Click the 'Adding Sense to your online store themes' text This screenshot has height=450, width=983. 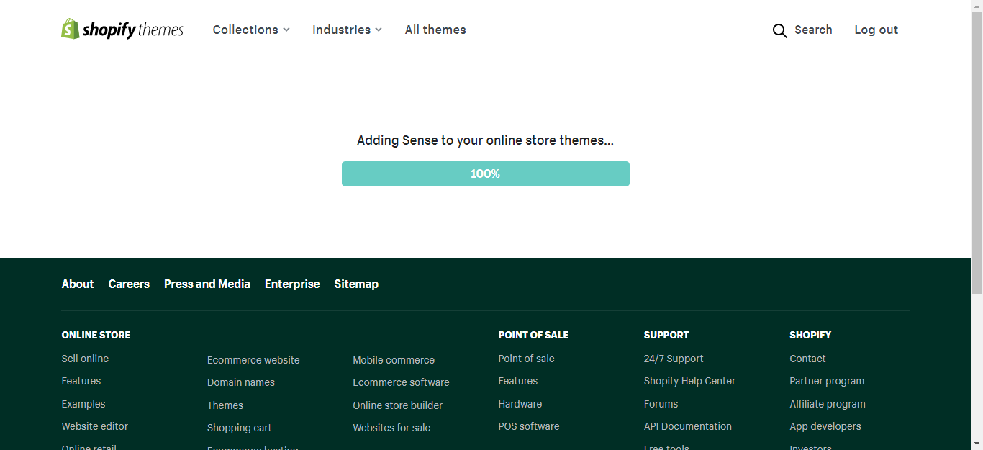click(x=486, y=140)
